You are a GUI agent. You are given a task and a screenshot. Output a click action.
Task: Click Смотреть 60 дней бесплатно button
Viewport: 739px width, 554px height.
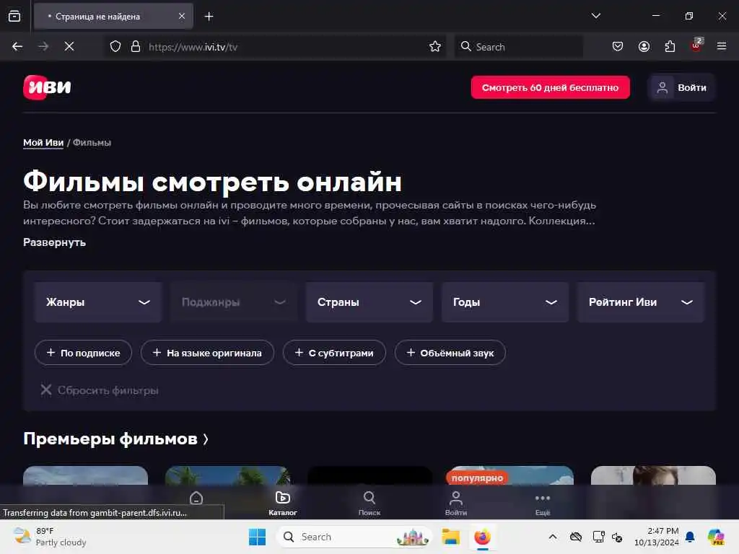(550, 87)
